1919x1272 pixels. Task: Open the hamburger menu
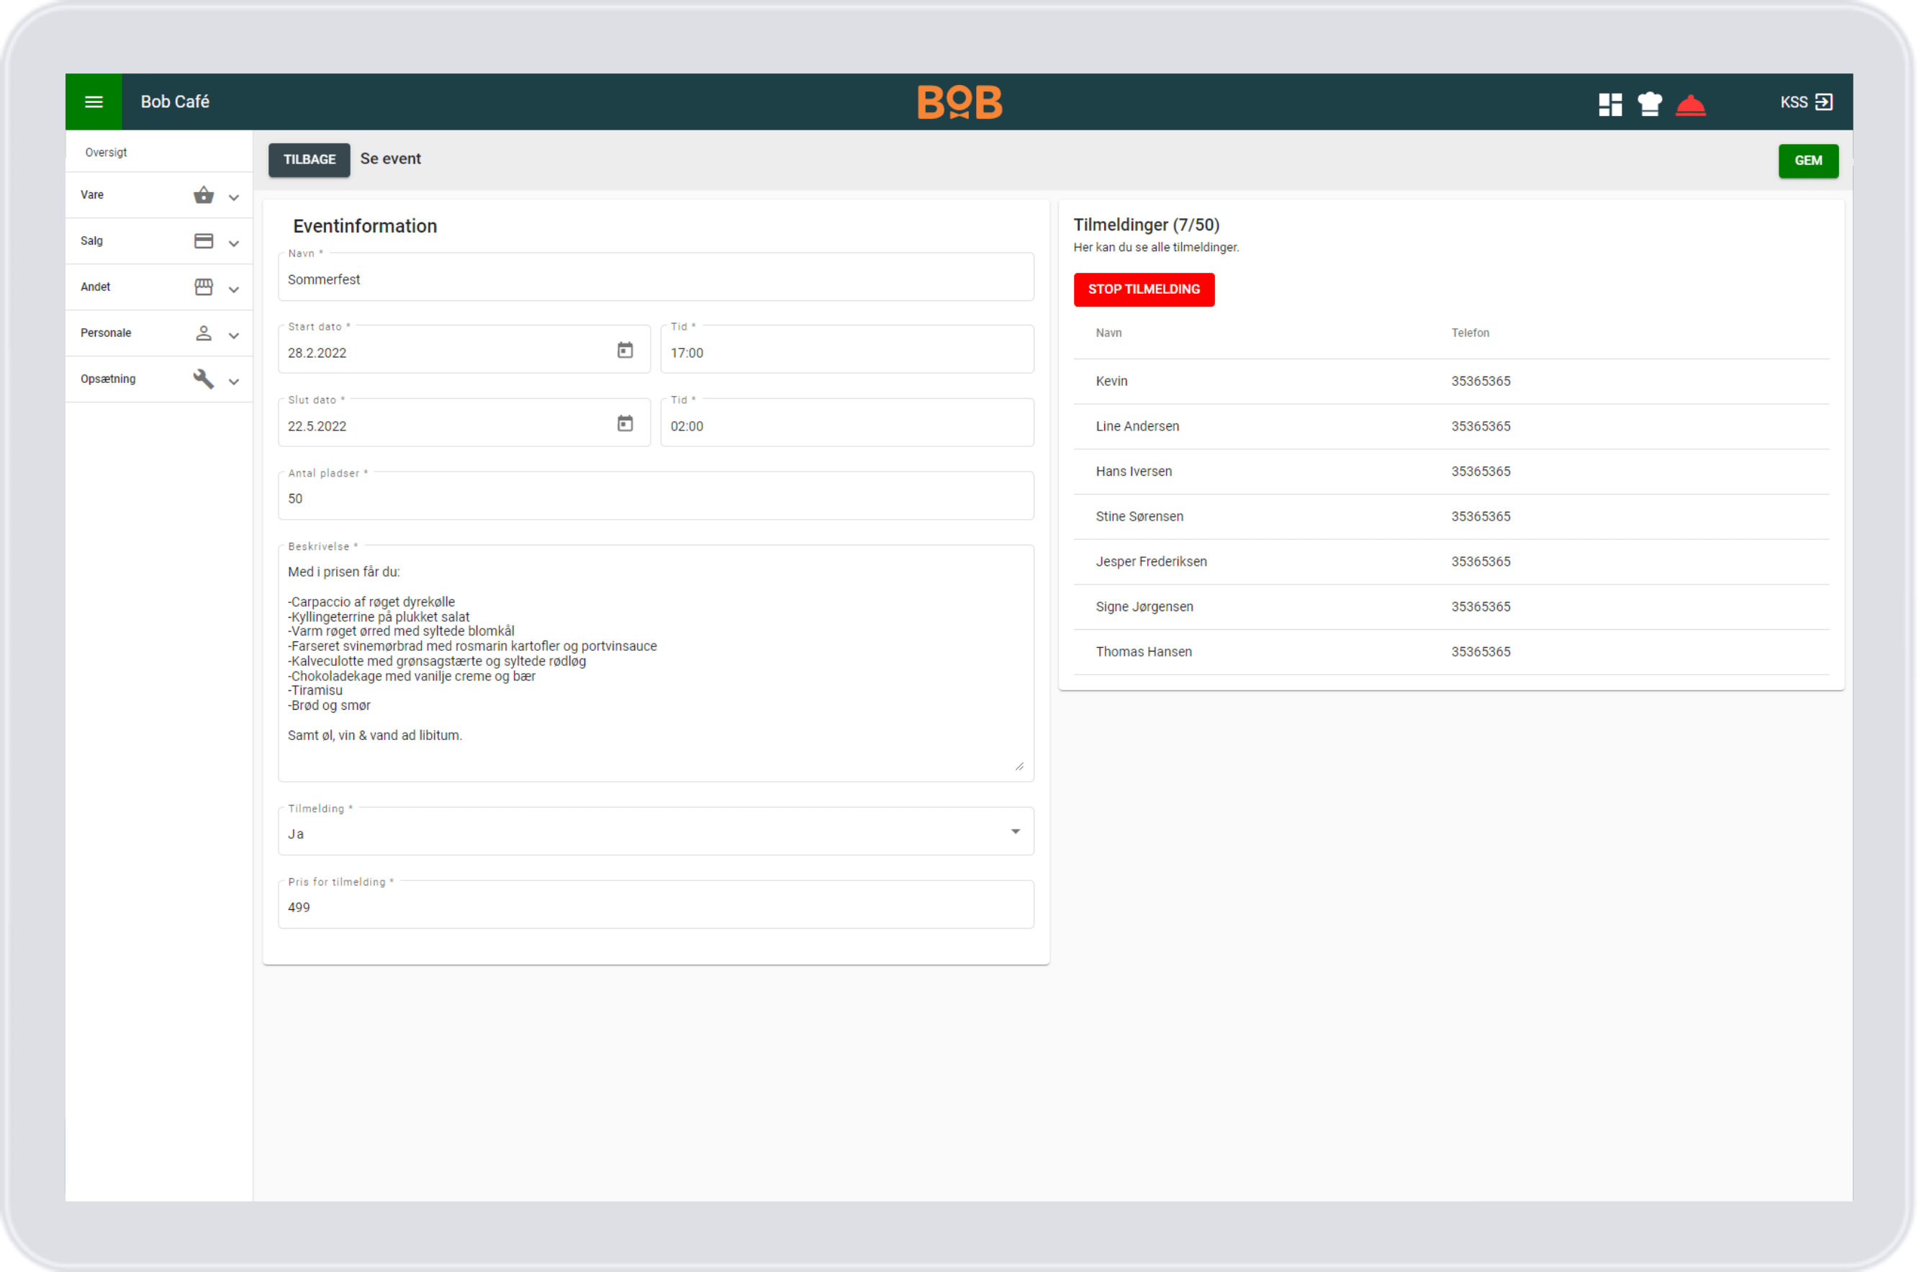94,102
